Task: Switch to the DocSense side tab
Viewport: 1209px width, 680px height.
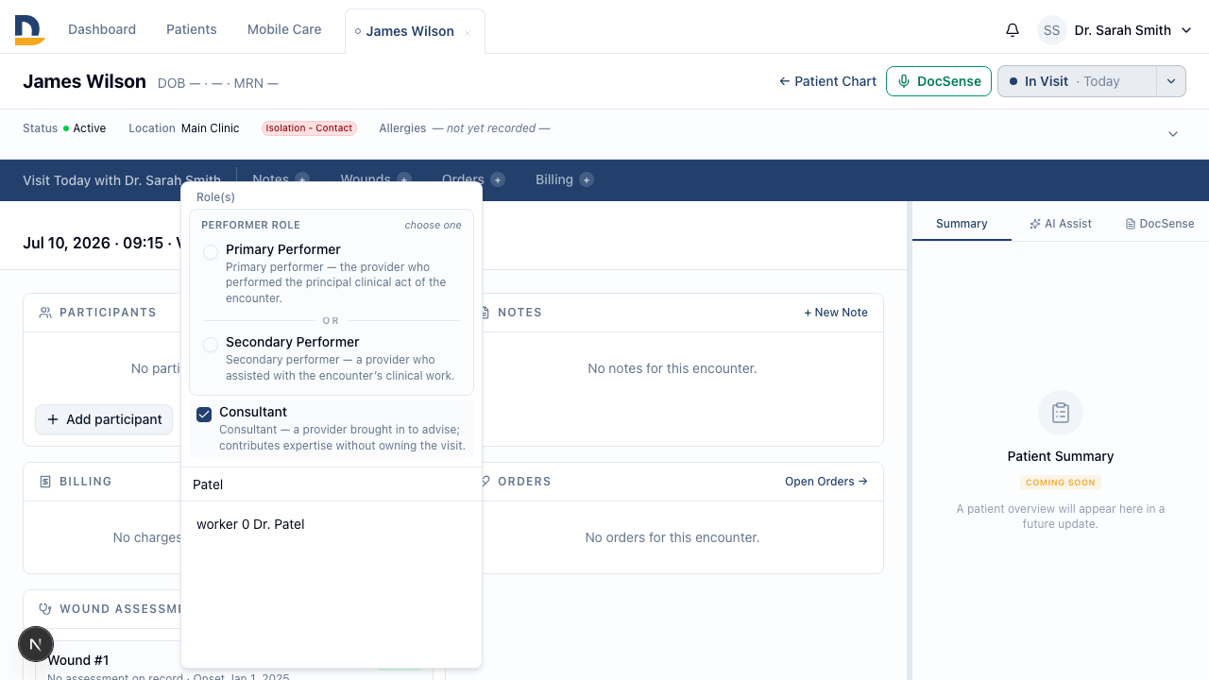Action: [1160, 224]
